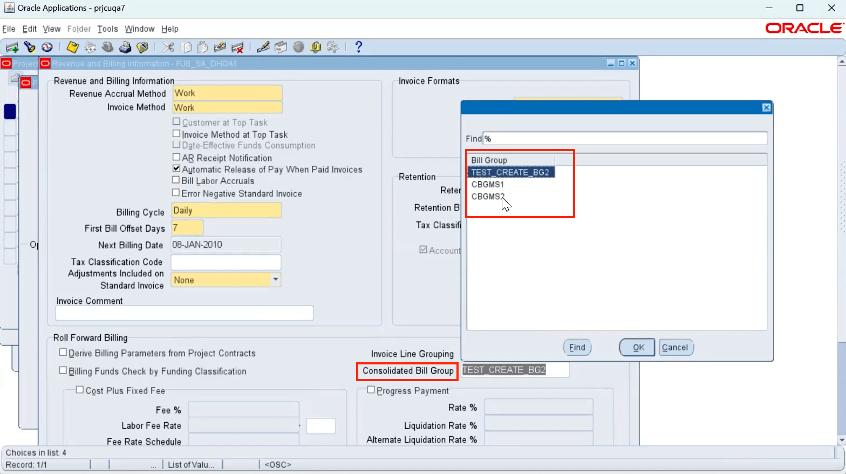Open the Edit Field pencil icon

263,48
